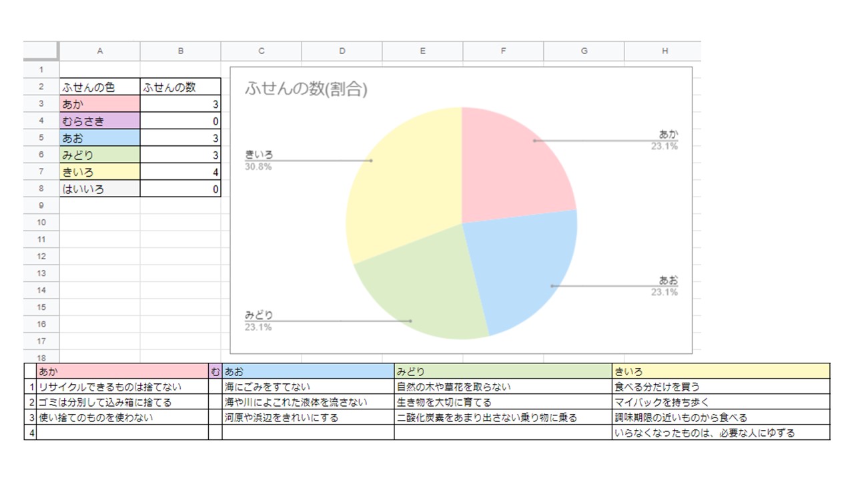Click header cell ふせんの色
Image resolution: width=854 pixels, height=480 pixels.
click(100, 87)
